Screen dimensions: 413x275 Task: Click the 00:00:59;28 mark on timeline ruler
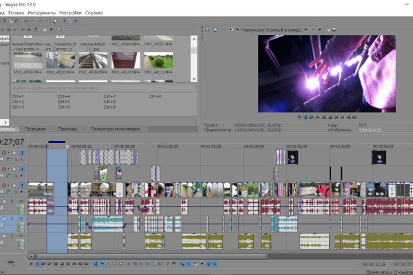(125, 146)
